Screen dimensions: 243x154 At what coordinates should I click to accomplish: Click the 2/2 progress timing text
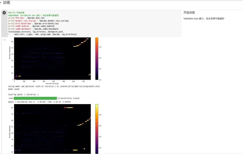pos(68,98)
